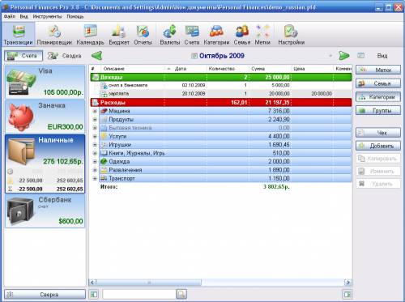Click the search input field at bottom

click(x=139, y=294)
